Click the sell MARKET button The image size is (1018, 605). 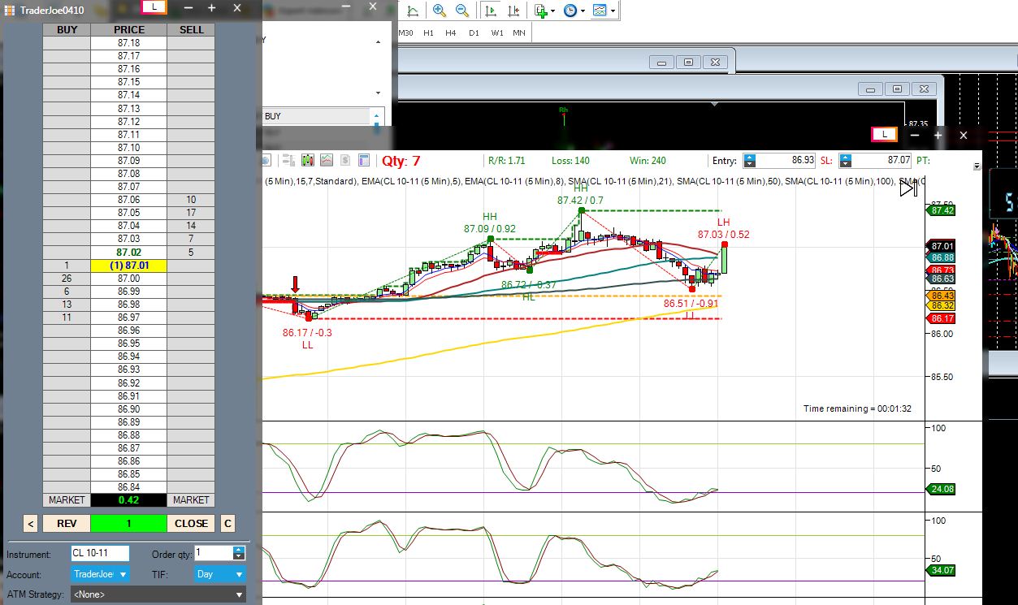(191, 500)
